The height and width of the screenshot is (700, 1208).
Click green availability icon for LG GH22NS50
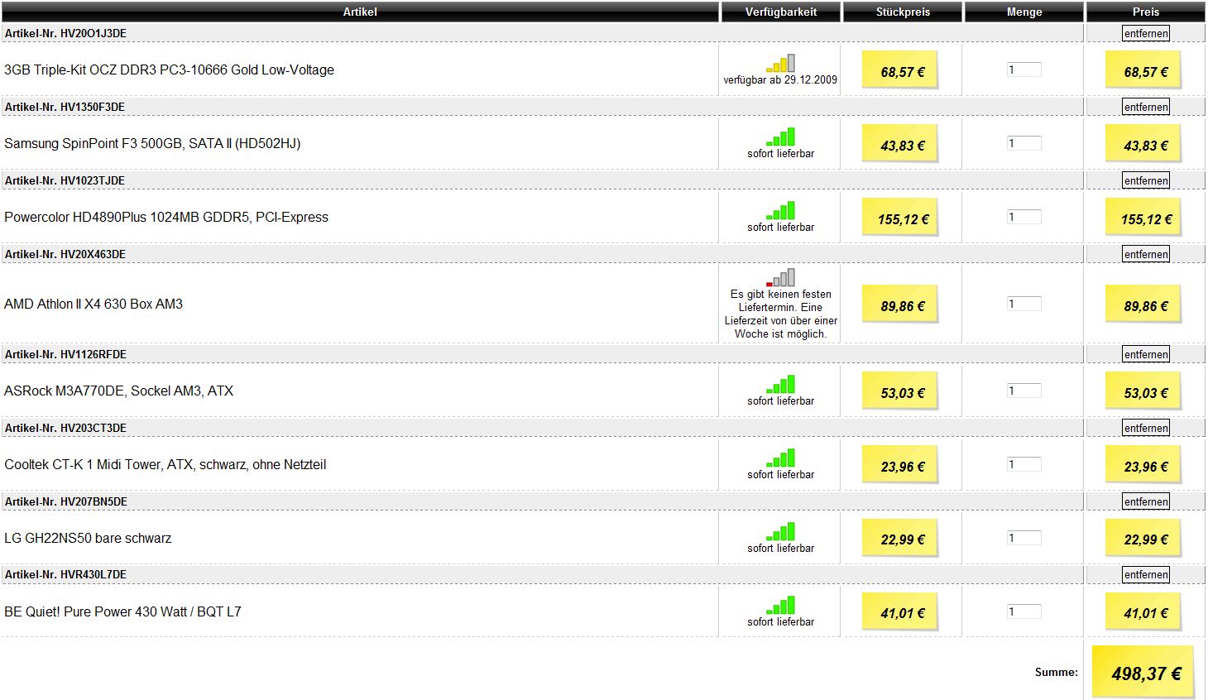(780, 531)
